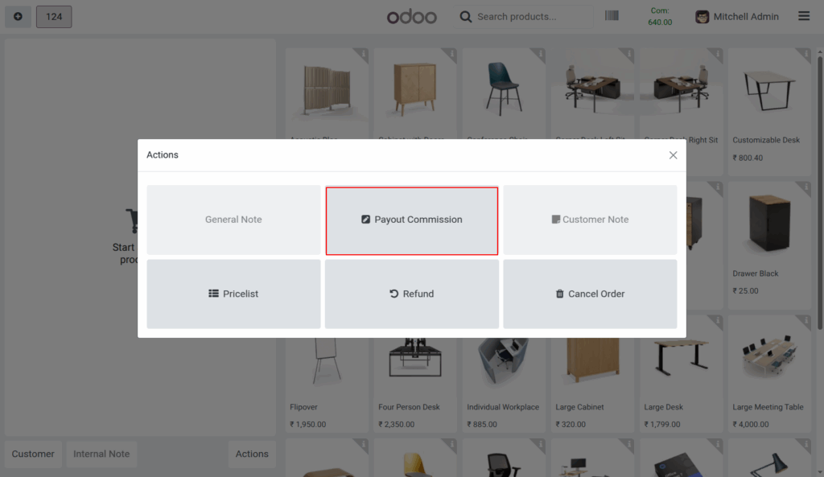Screen dimensions: 824x477
Task: Click the refund arrow icon
Action: (393, 294)
